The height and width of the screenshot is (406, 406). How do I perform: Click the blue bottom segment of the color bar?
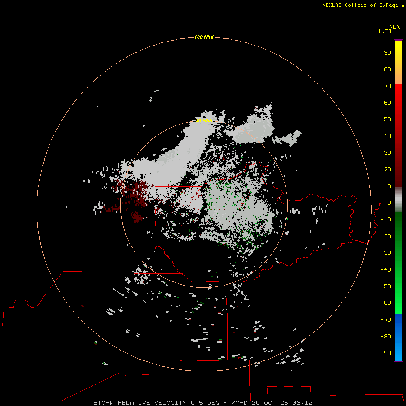pyautogui.click(x=398, y=337)
